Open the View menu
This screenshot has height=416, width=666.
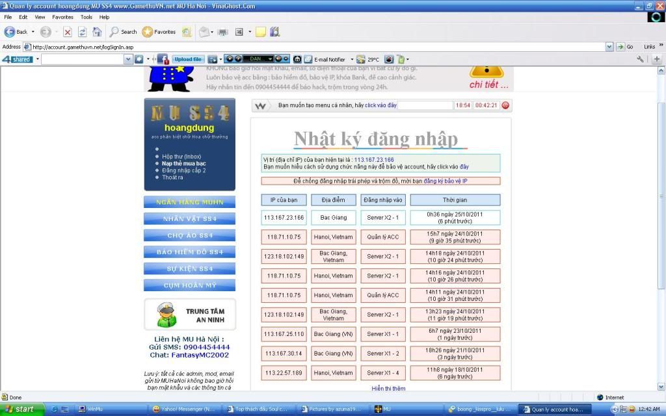[x=40, y=17]
